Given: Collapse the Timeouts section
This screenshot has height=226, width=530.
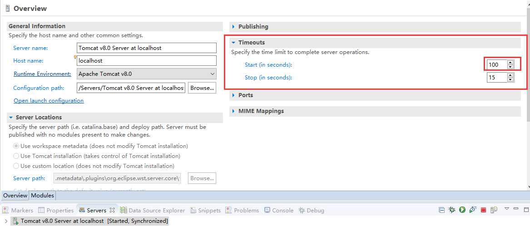Looking at the screenshot, I should 233,43.
